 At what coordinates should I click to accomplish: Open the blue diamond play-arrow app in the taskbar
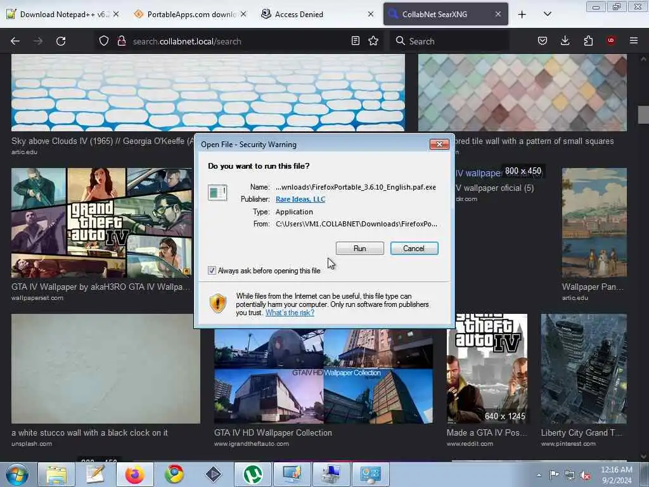click(214, 474)
